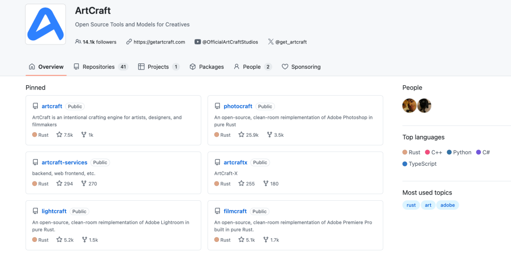
Task: Click the repository icon on filmcraft card
Action: click(x=217, y=211)
